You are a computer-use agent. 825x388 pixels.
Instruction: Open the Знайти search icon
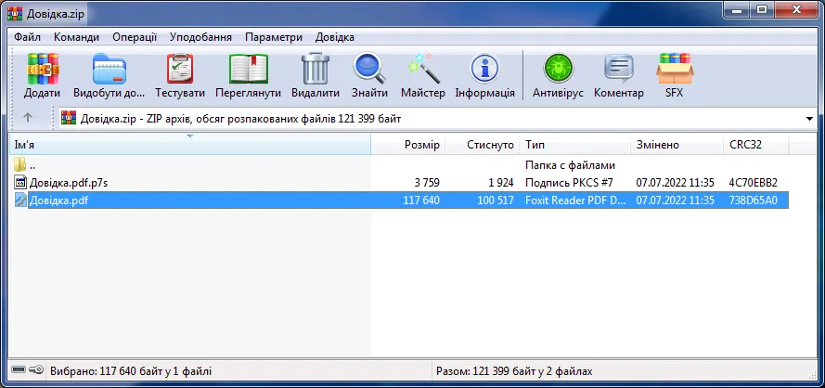pos(369,68)
